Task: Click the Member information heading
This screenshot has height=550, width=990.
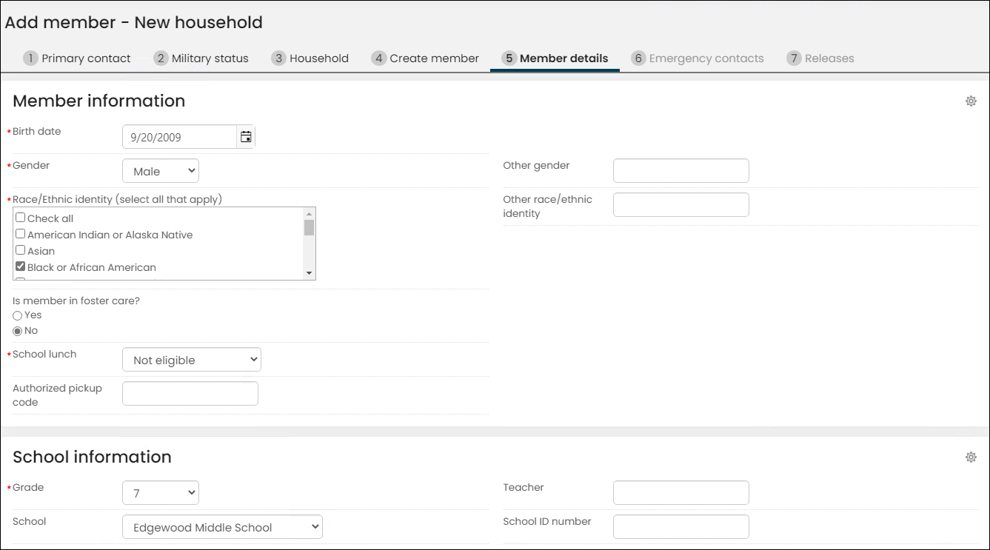Action: pos(99,101)
